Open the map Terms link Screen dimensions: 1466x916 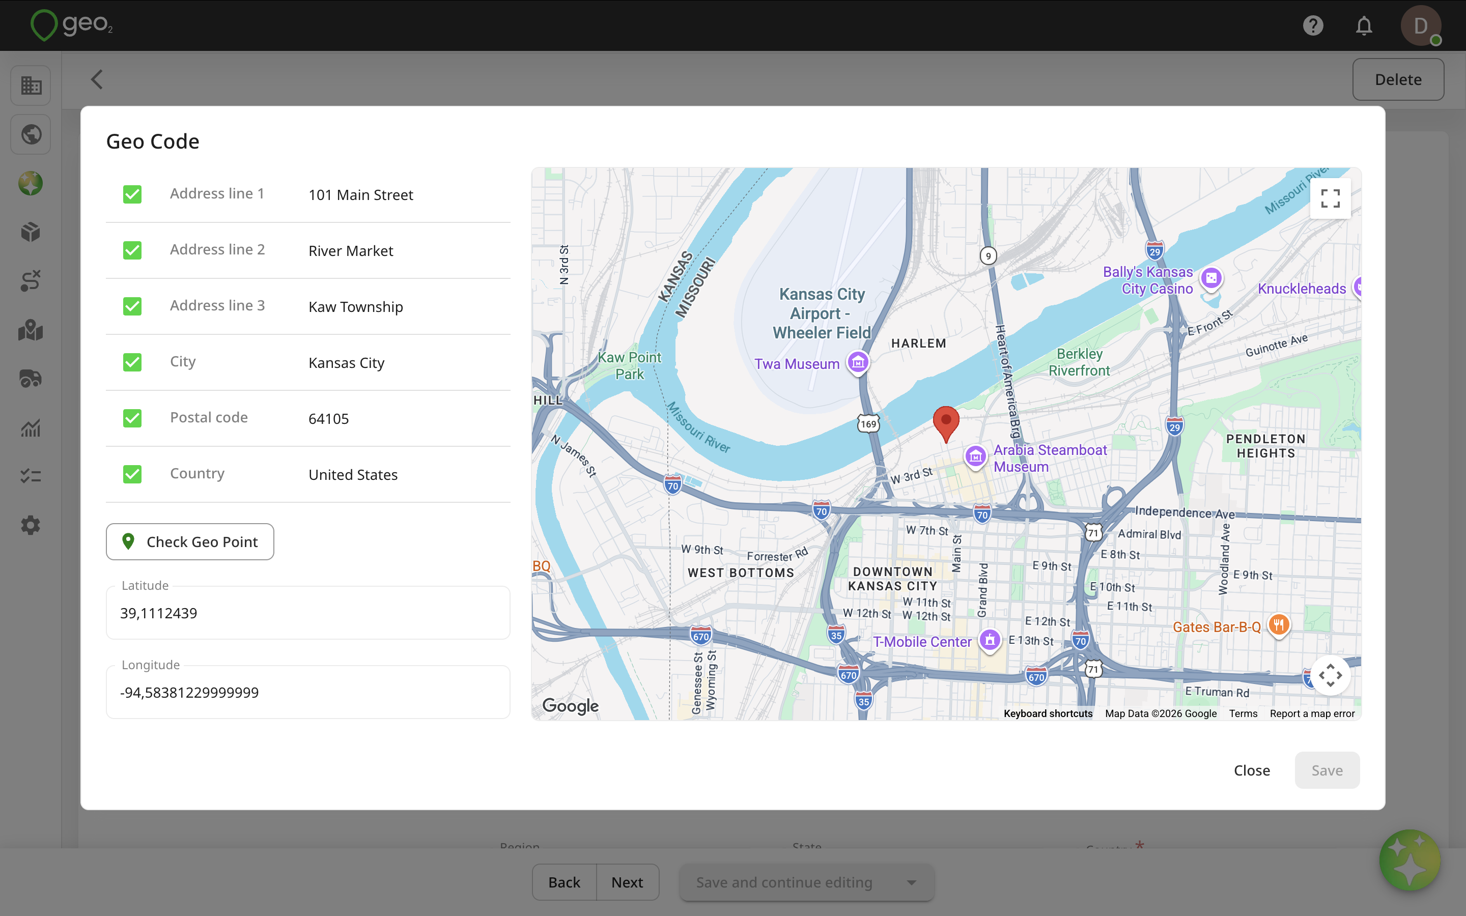coord(1243,713)
